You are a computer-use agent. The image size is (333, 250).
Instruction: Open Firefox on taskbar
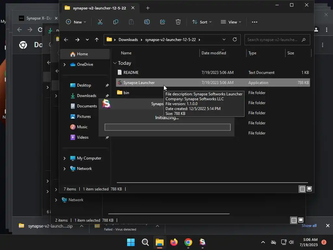click(174, 242)
